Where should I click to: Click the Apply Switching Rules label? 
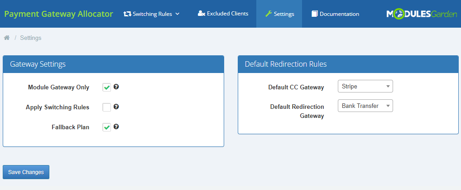click(x=58, y=107)
